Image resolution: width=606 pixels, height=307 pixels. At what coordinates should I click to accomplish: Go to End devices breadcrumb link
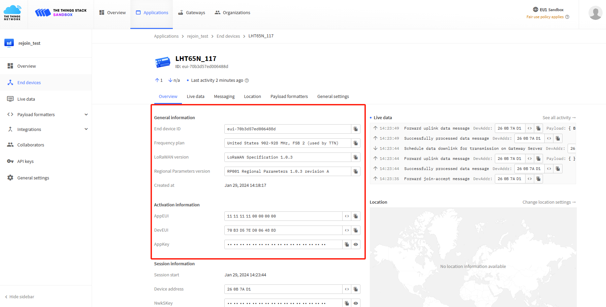(228, 36)
